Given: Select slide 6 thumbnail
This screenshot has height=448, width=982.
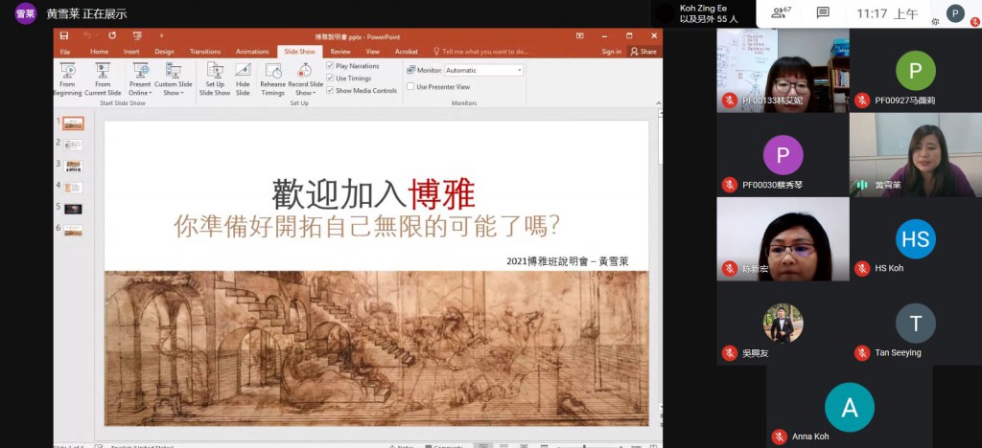Looking at the screenshot, I should coord(73,231).
